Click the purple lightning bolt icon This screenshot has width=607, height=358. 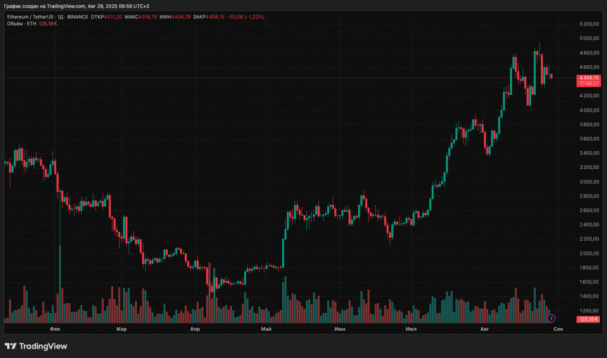point(551,318)
